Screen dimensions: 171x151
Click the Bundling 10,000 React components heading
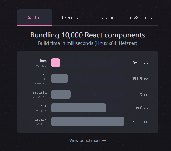pos(88,35)
